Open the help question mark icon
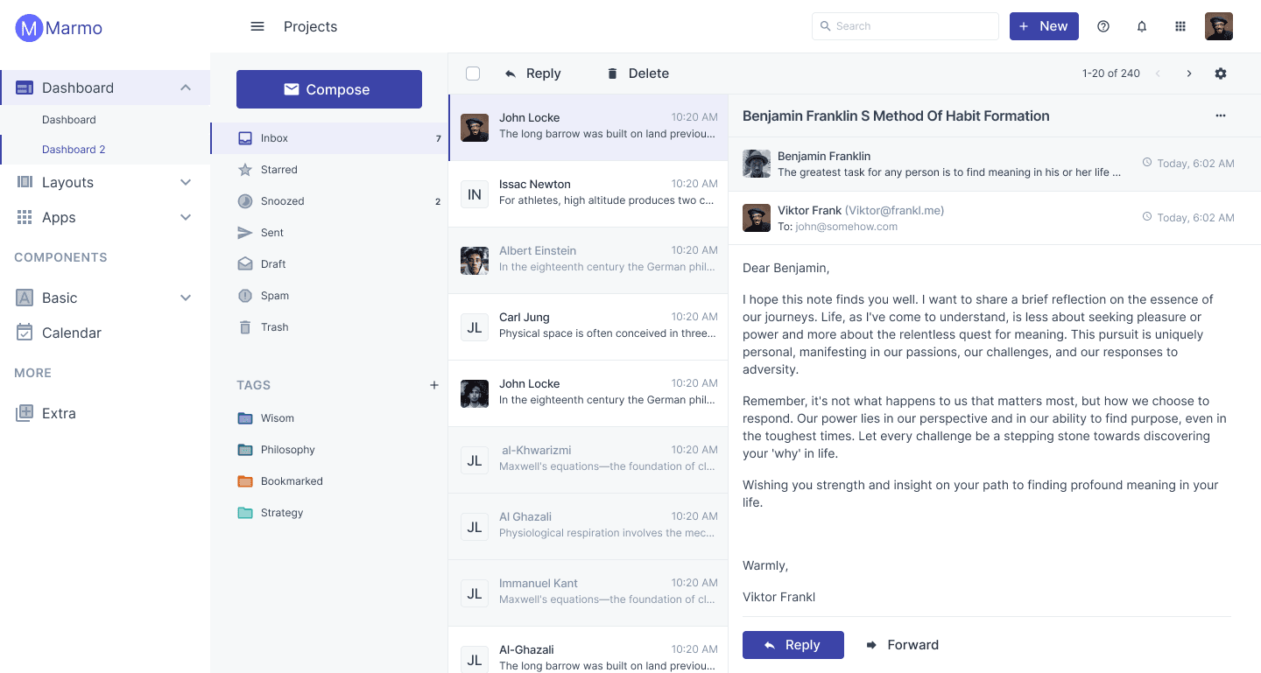This screenshot has height=673, width=1261. point(1103,26)
